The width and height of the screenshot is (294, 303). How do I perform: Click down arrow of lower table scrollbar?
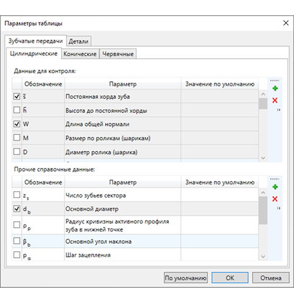(263, 257)
